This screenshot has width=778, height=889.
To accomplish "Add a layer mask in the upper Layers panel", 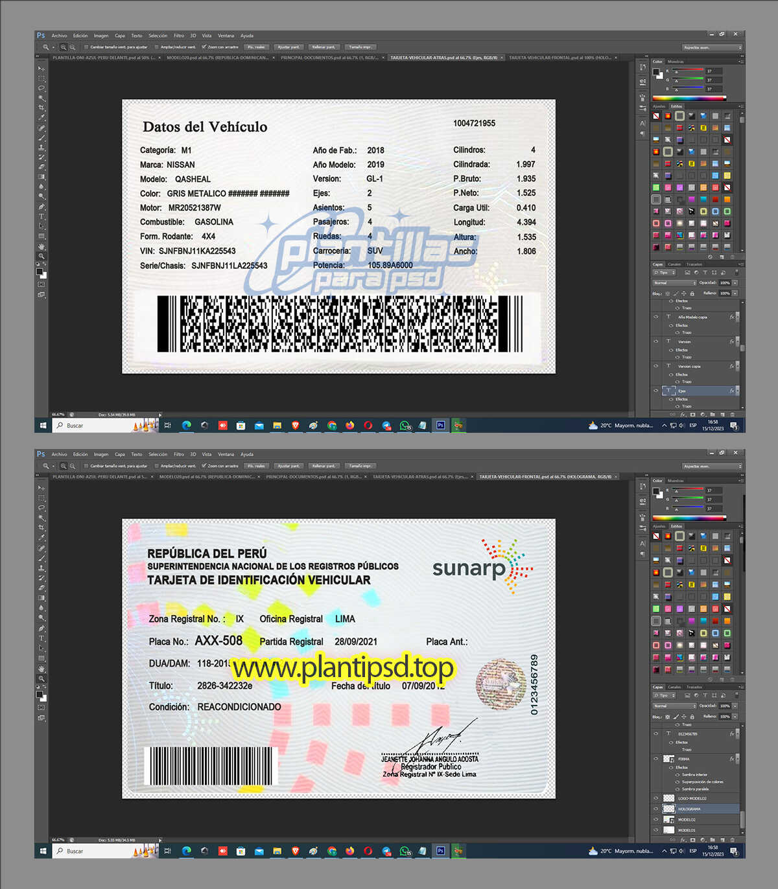I will [692, 414].
